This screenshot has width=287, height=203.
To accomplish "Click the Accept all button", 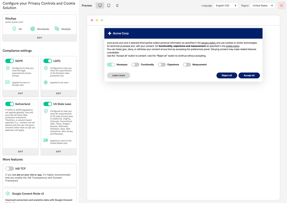I will (249, 75).
